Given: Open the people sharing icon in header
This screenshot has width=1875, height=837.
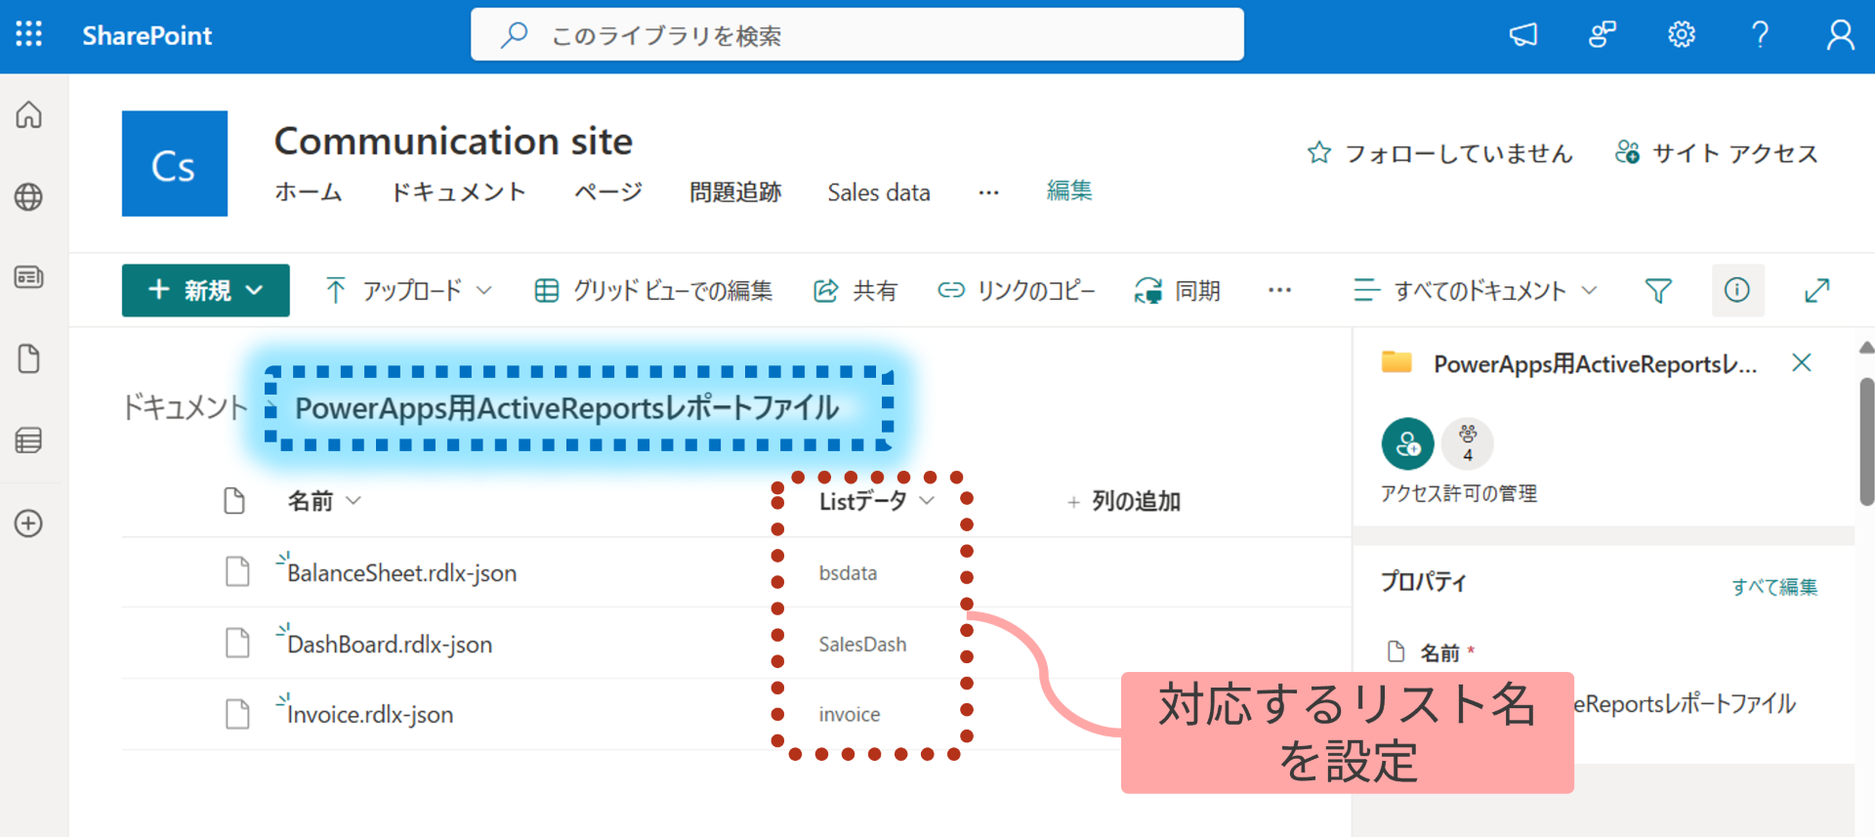Looking at the screenshot, I should tap(1603, 35).
